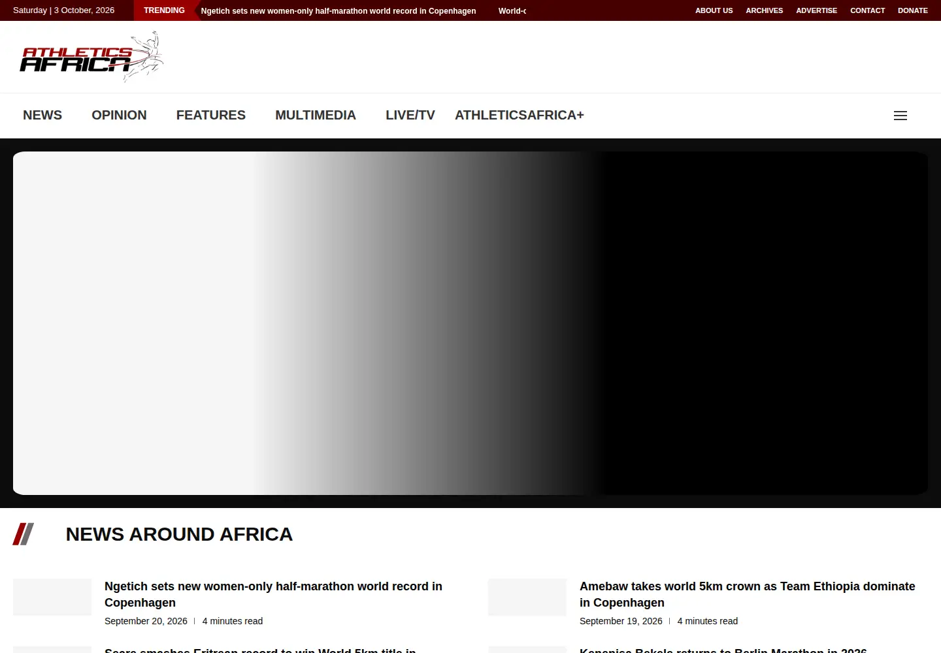Click the date September 20, 2026
The image size is (941, 653).
(146, 621)
